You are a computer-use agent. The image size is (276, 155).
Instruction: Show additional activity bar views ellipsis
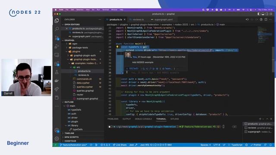pyautogui.click(x=56, y=106)
